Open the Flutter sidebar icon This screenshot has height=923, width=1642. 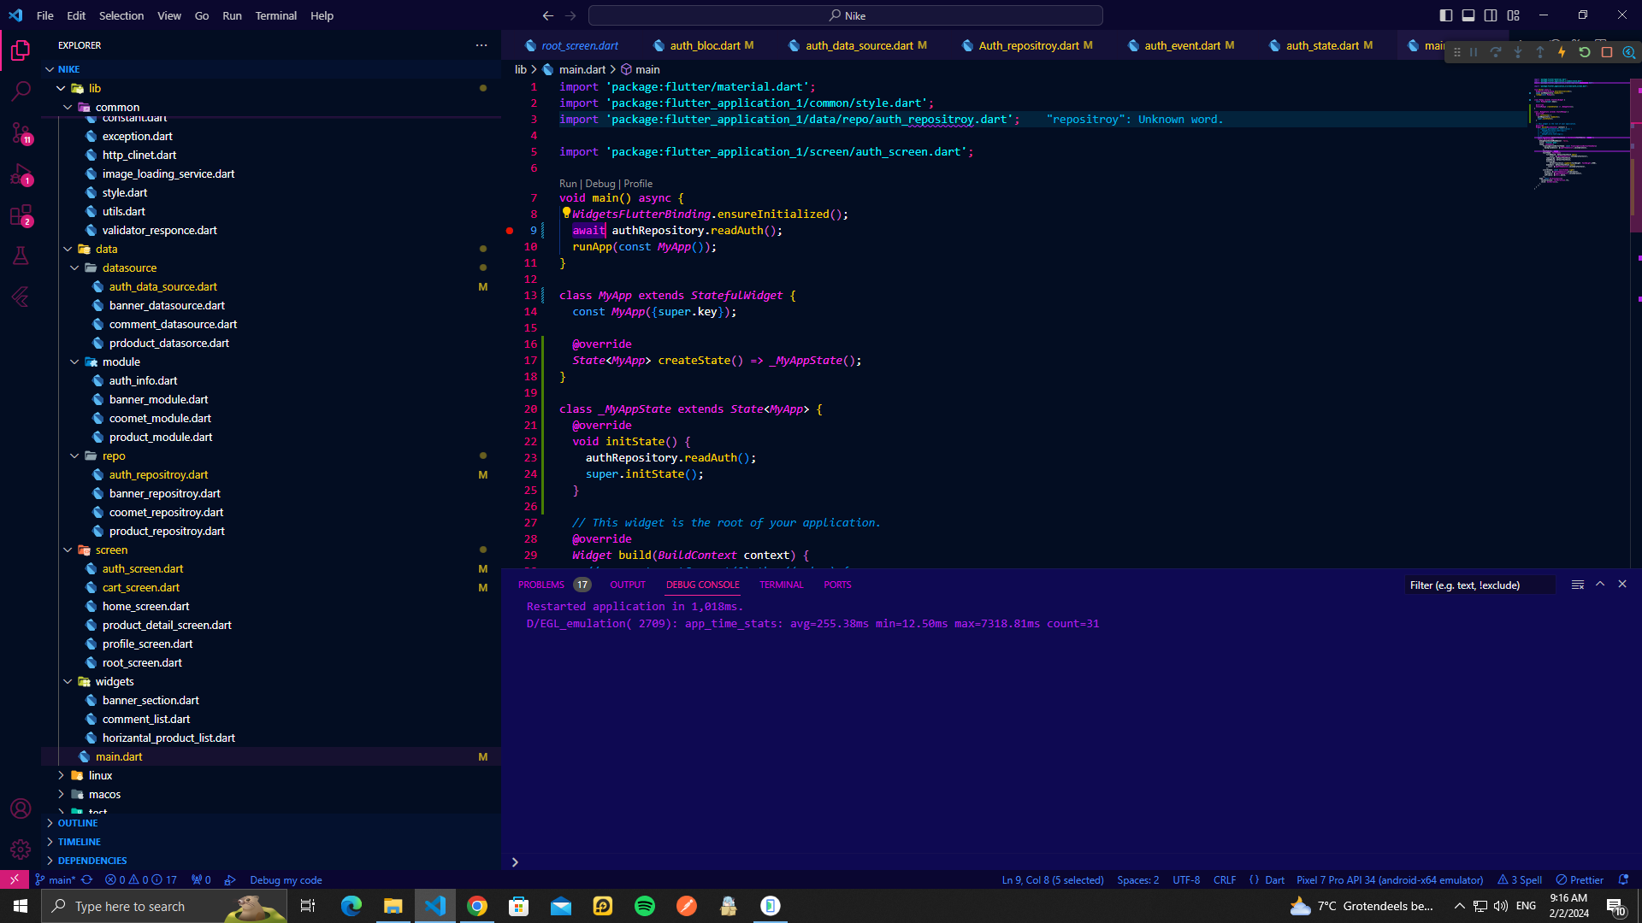coord(21,297)
